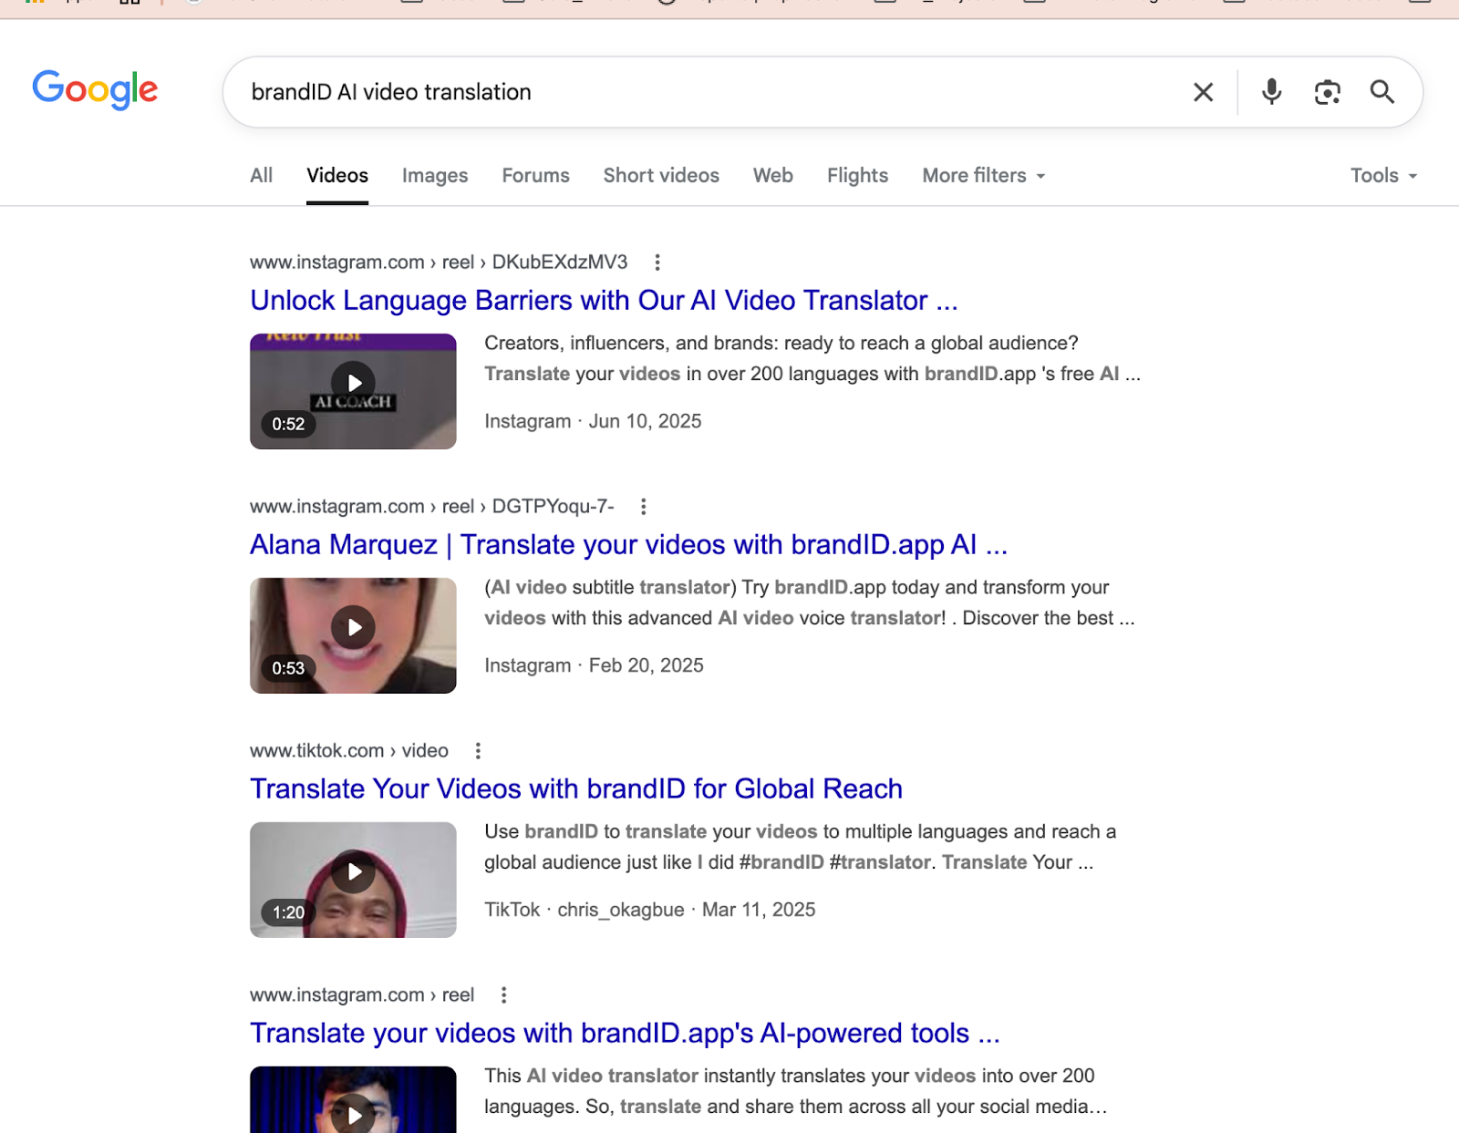Switch to the Images tab
The image size is (1459, 1133).
(x=435, y=176)
